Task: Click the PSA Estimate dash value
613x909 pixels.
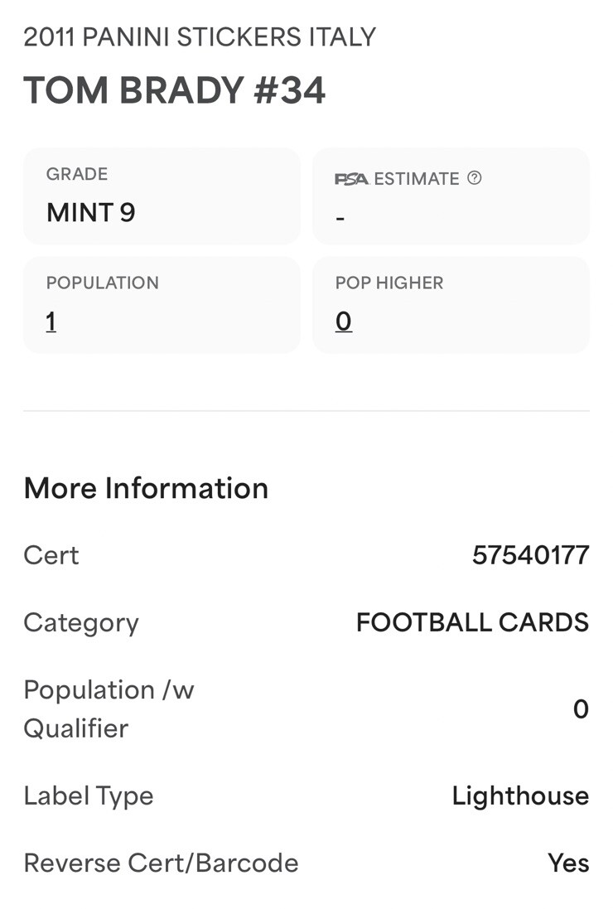Action: pos(340,219)
